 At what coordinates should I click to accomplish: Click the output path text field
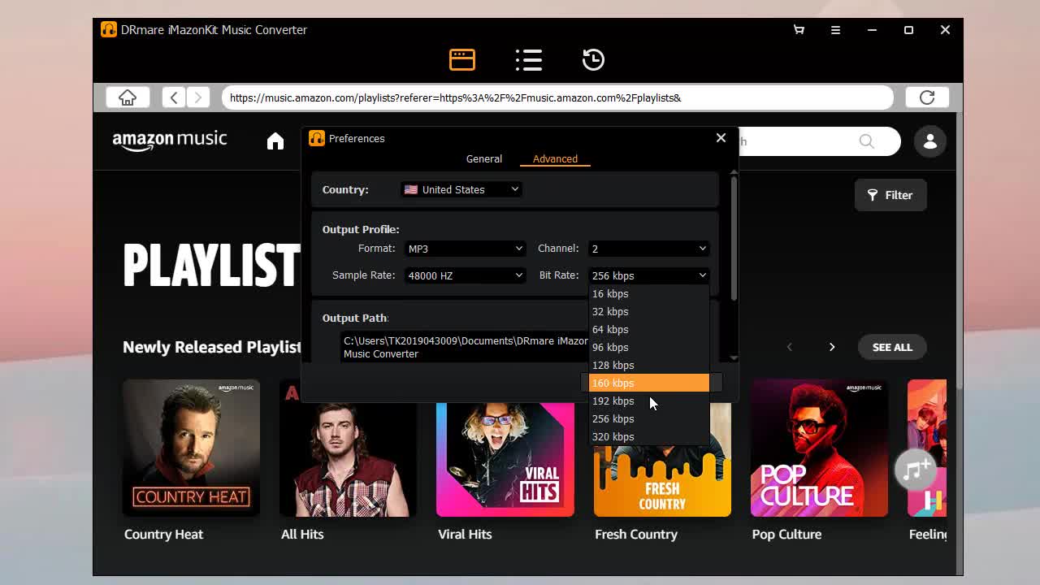point(465,347)
